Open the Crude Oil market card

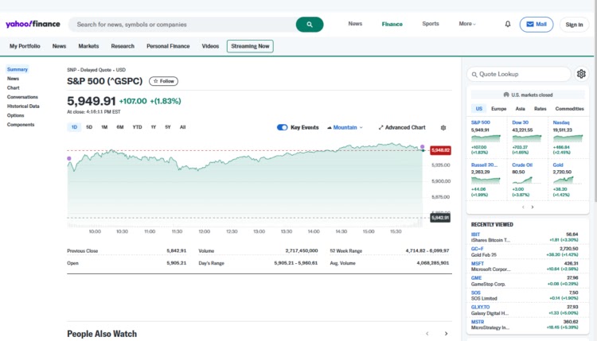coord(527,180)
